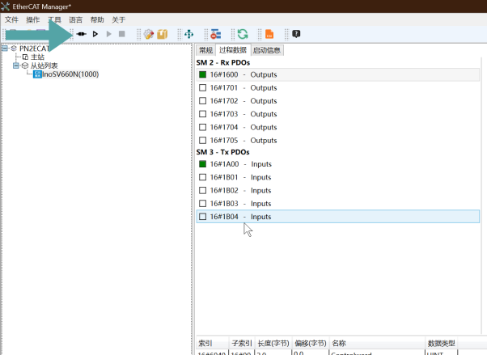Click the 子索引 column header

tap(242, 343)
